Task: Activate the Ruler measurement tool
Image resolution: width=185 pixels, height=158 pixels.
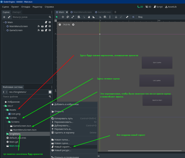Action: [x=94, y=17]
